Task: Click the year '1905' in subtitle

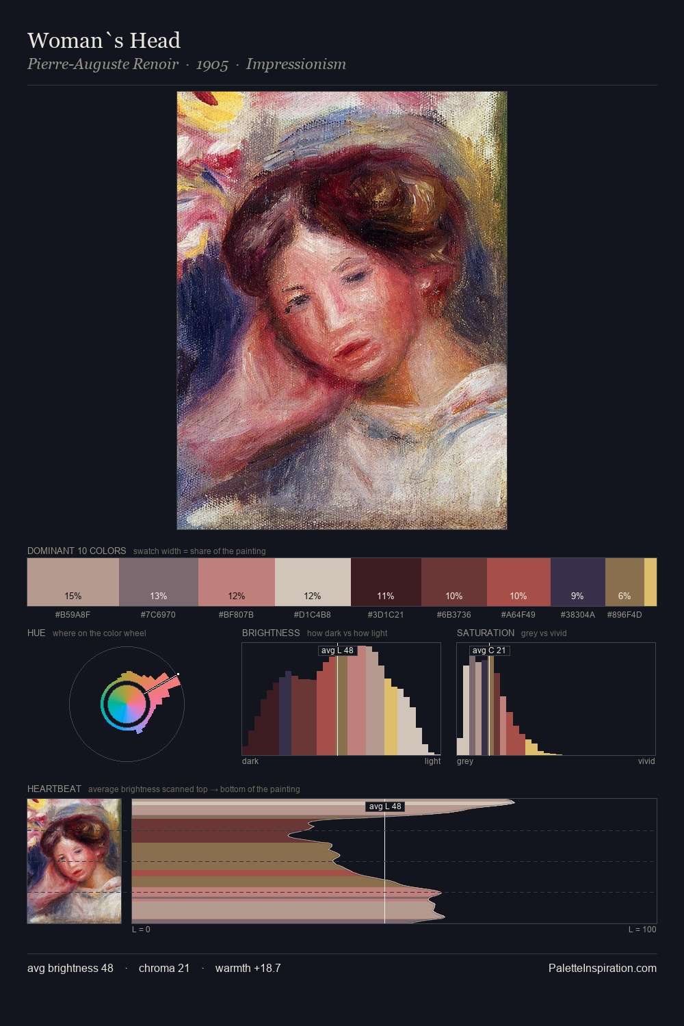Action: click(x=212, y=64)
